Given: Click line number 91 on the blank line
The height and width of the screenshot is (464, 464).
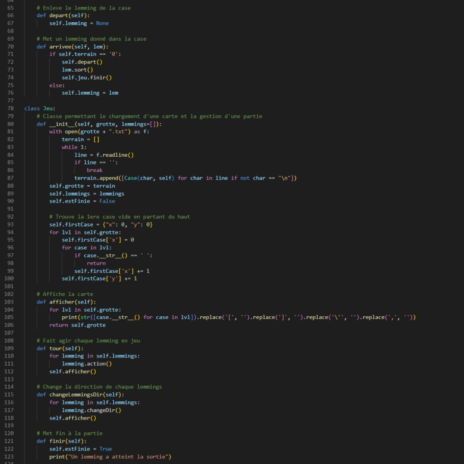Looking at the screenshot, I should coord(10,209).
